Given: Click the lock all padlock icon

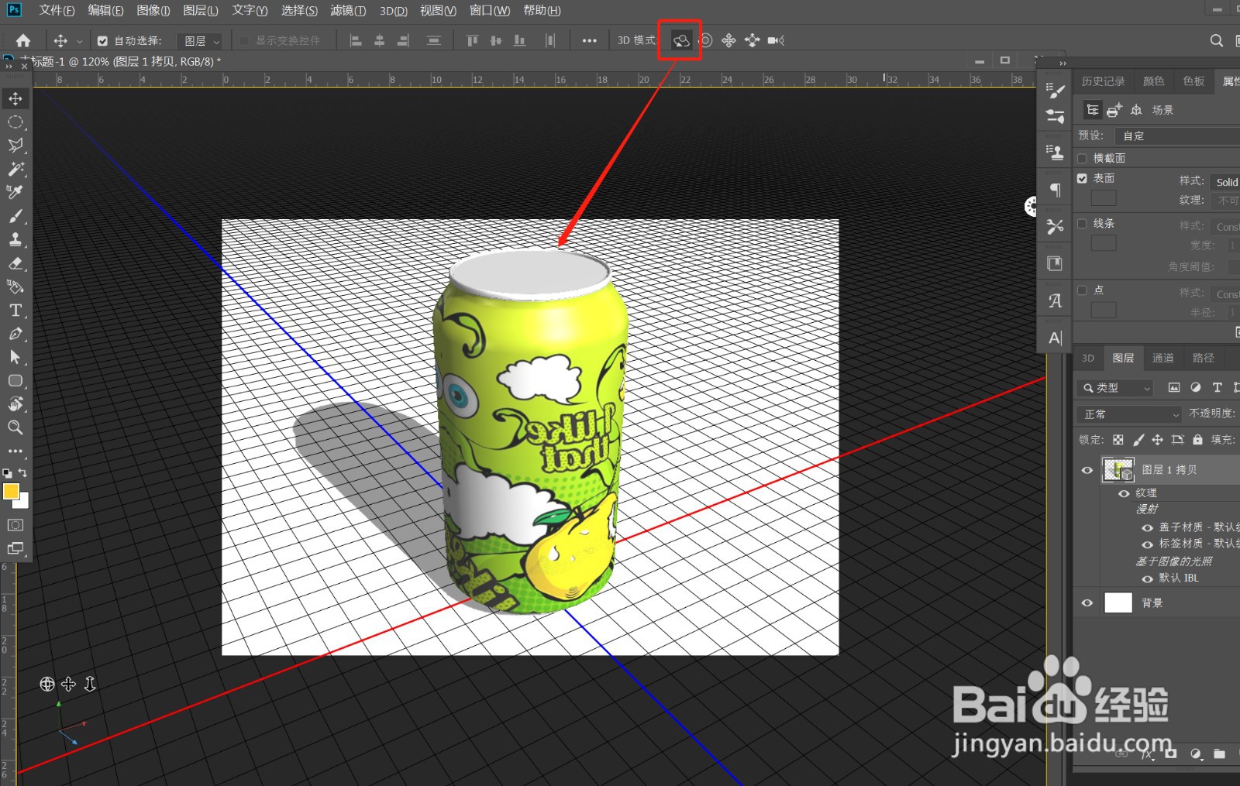Looking at the screenshot, I should click(x=1197, y=440).
